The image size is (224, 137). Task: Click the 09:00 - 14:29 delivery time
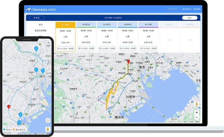click(x=148, y=31)
